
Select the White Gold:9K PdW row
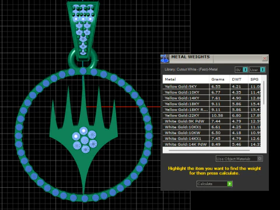click(212, 121)
